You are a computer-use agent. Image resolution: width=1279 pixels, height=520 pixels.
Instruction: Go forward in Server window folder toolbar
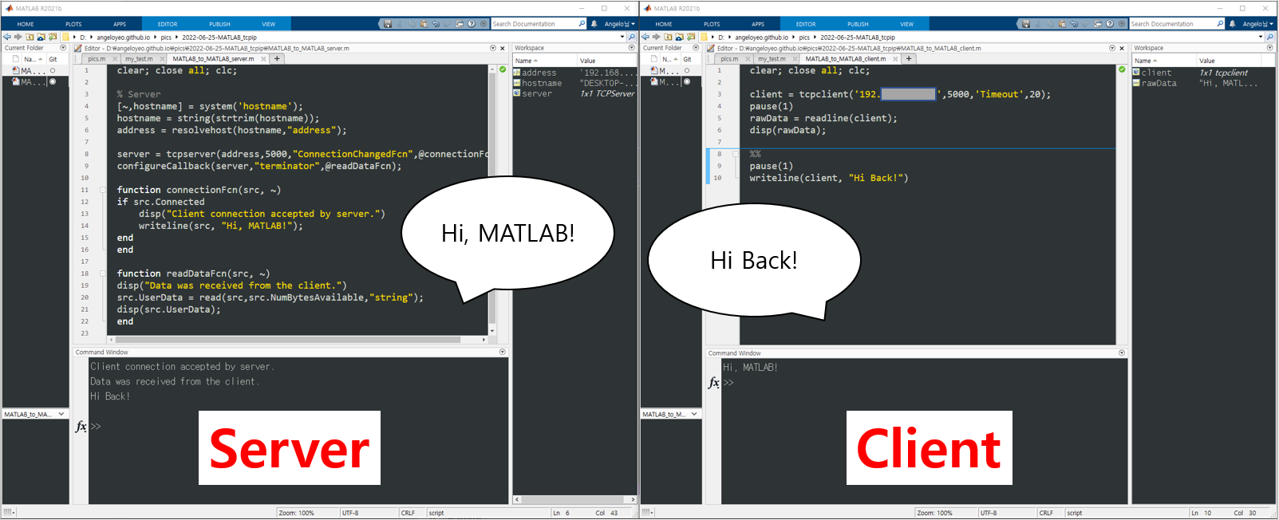(18, 37)
